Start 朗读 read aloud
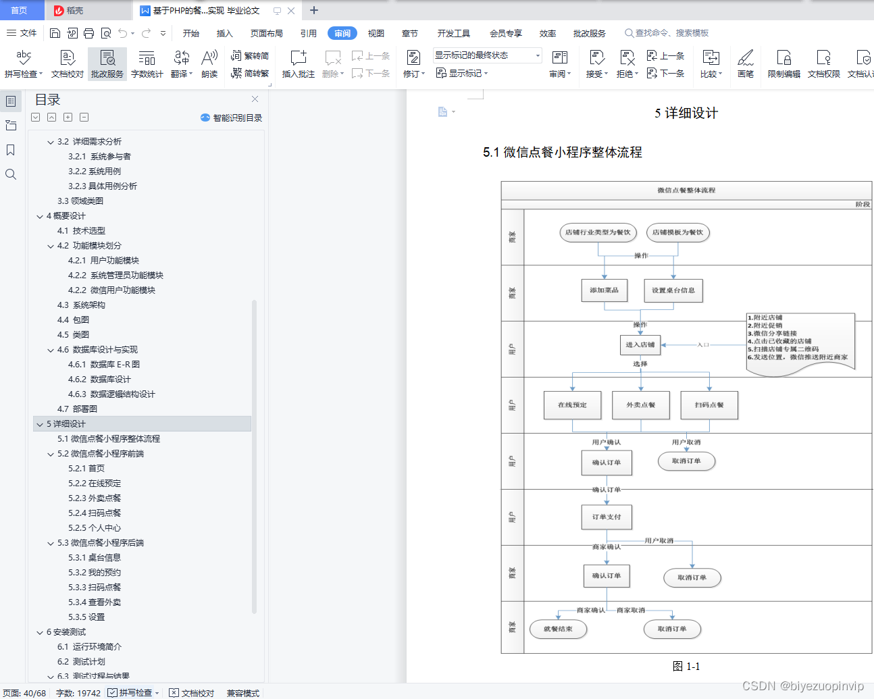 [209, 64]
